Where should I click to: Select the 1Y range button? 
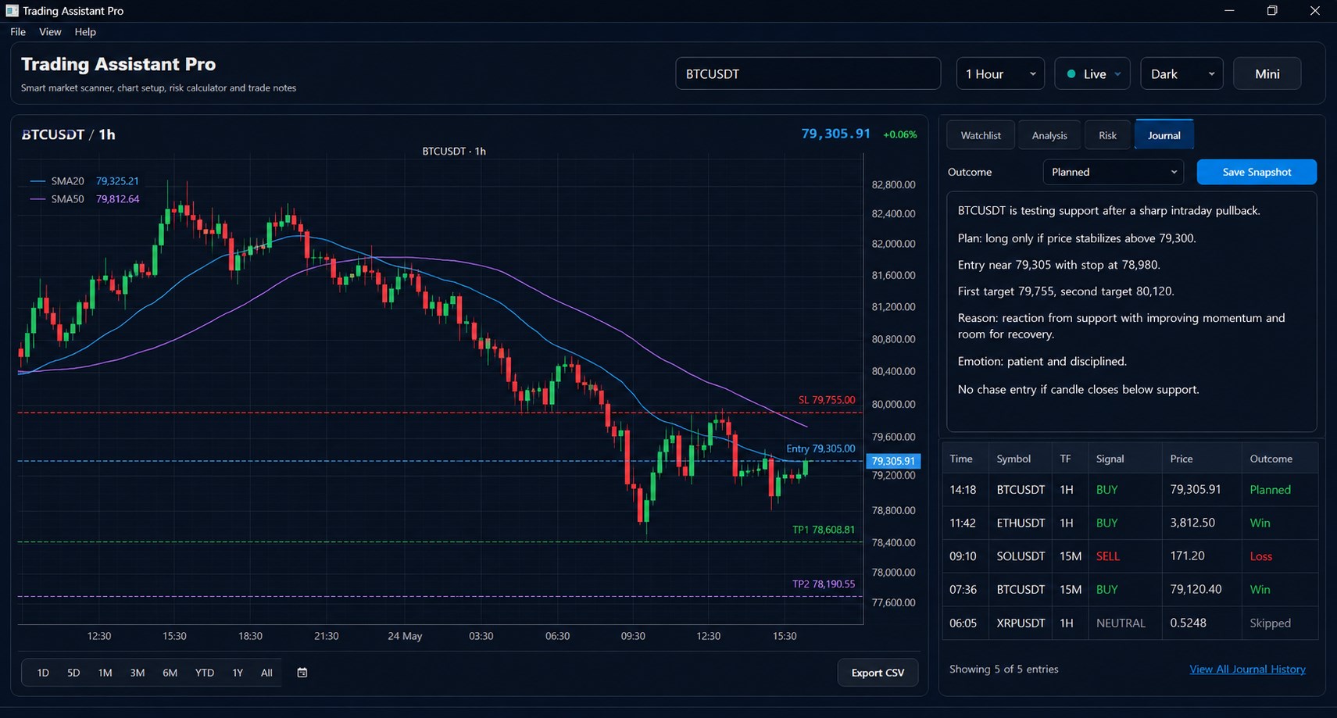click(x=238, y=673)
